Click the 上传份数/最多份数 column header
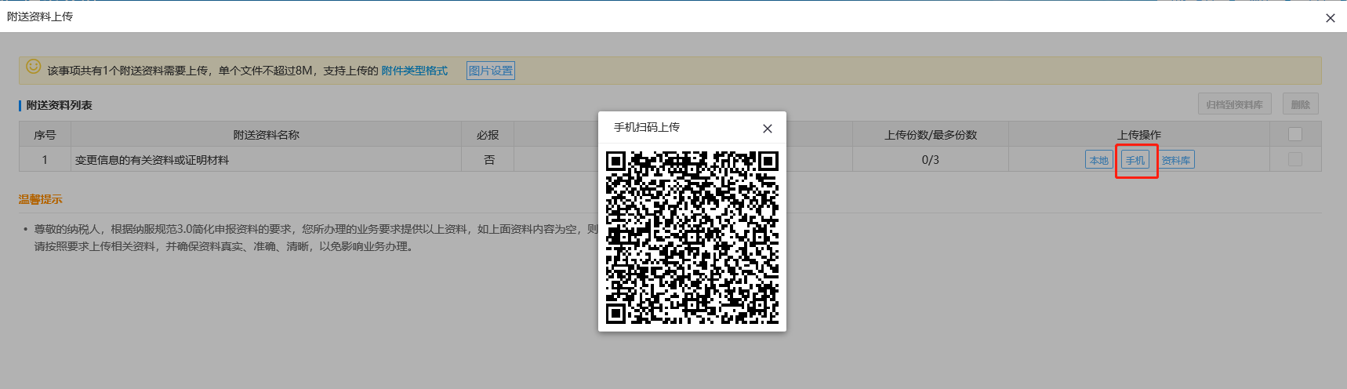 pyautogui.click(x=931, y=135)
